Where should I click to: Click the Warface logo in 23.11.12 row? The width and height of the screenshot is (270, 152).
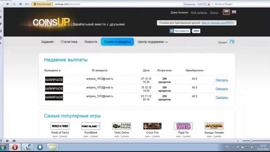pyautogui.click(x=54, y=97)
